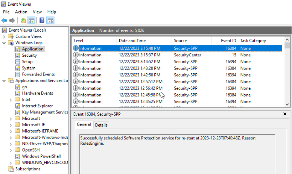Select the Security log in the tree
This screenshot has height=174, width=292.
pyautogui.click(x=29, y=55)
